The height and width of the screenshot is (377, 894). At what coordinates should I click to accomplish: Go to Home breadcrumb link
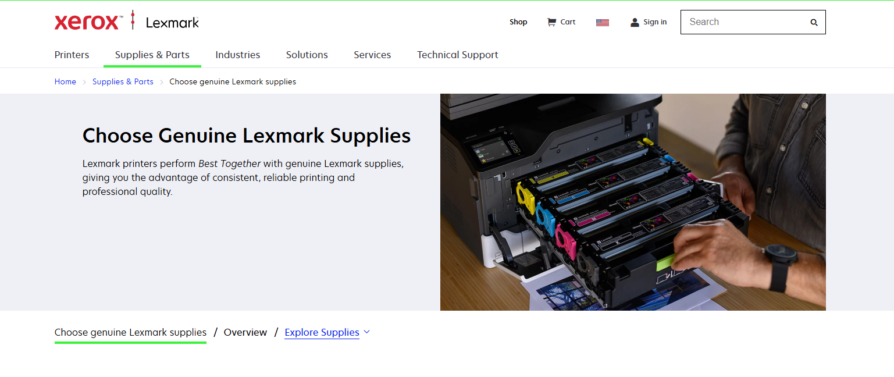(x=65, y=81)
